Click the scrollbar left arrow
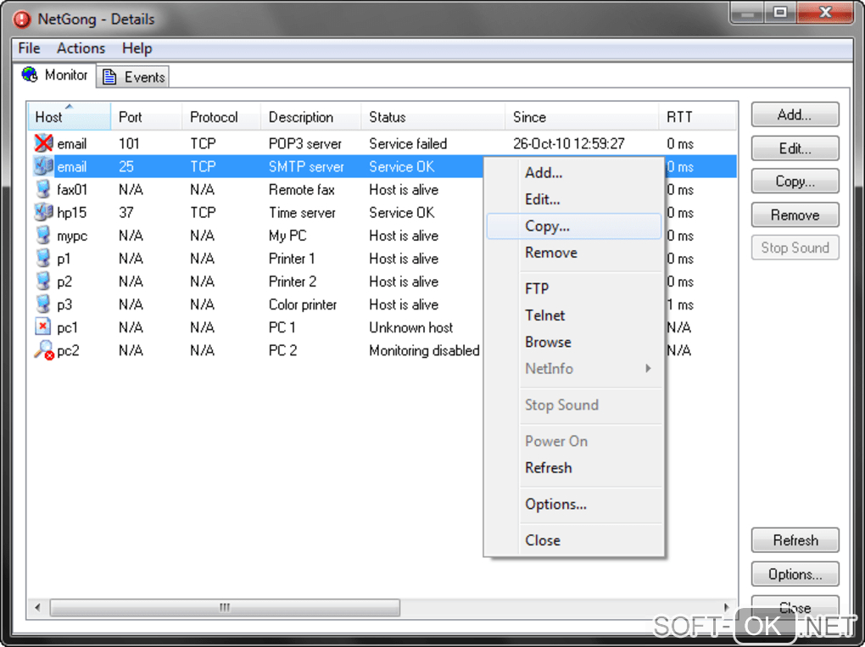The image size is (865, 647). 37,607
